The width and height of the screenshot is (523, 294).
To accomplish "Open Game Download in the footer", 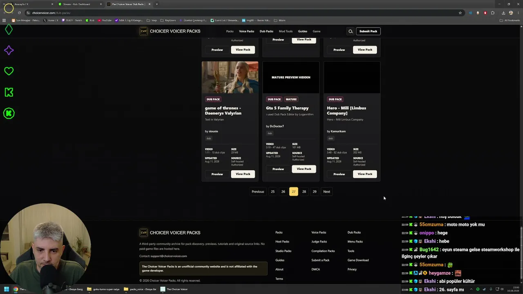I will click(x=358, y=260).
